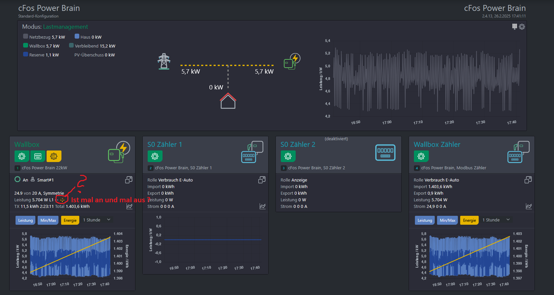The width and height of the screenshot is (554, 295).
Task: Open the green meter button in the Wallbox tile
Action: tap(38, 156)
